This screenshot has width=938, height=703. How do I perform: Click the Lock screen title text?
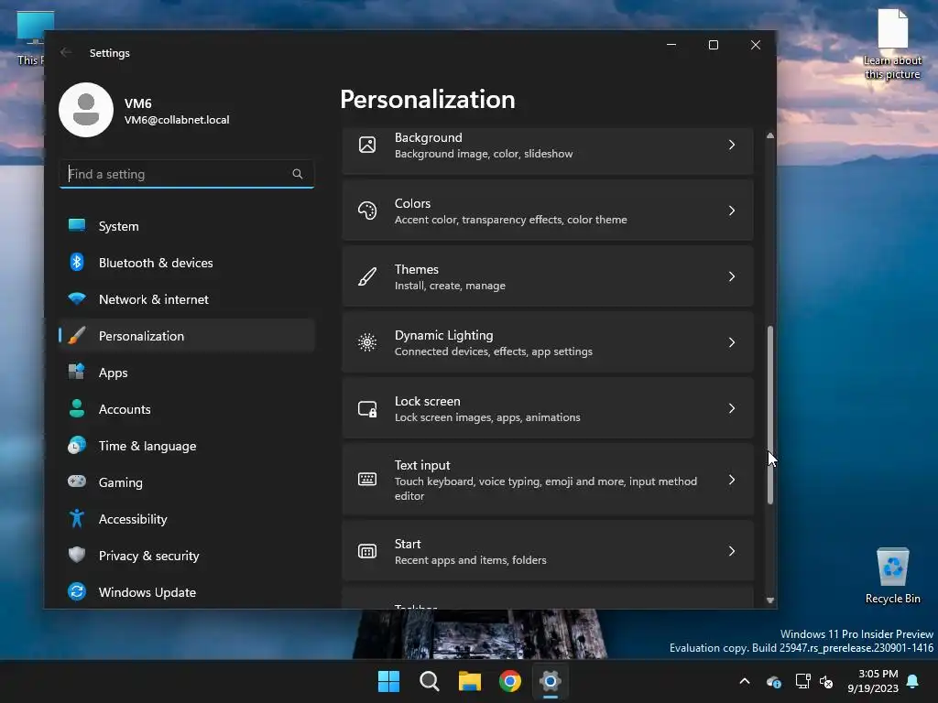point(427,401)
